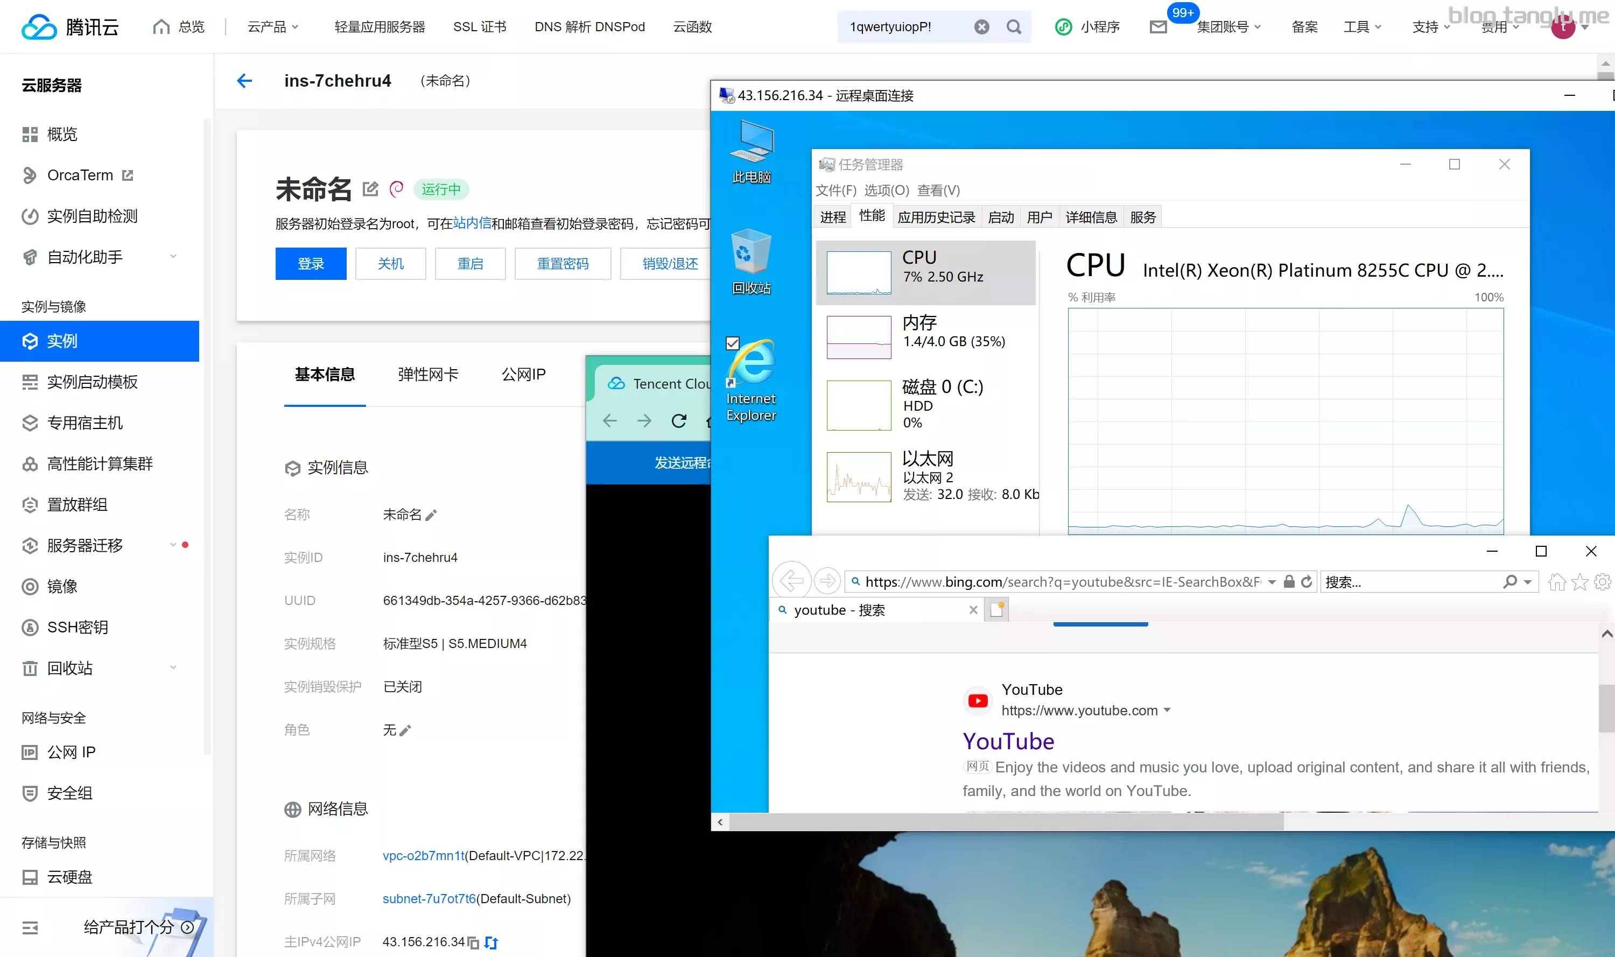This screenshot has width=1615, height=957.
Task: Click remote desktop horizontal scrollbar
Action: click(1006, 822)
